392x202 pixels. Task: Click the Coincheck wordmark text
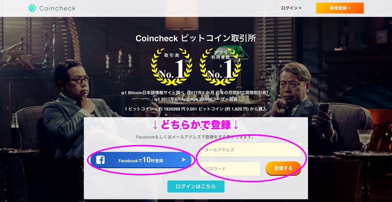[x=58, y=8]
